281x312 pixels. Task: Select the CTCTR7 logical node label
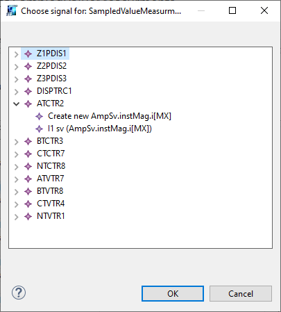51,154
